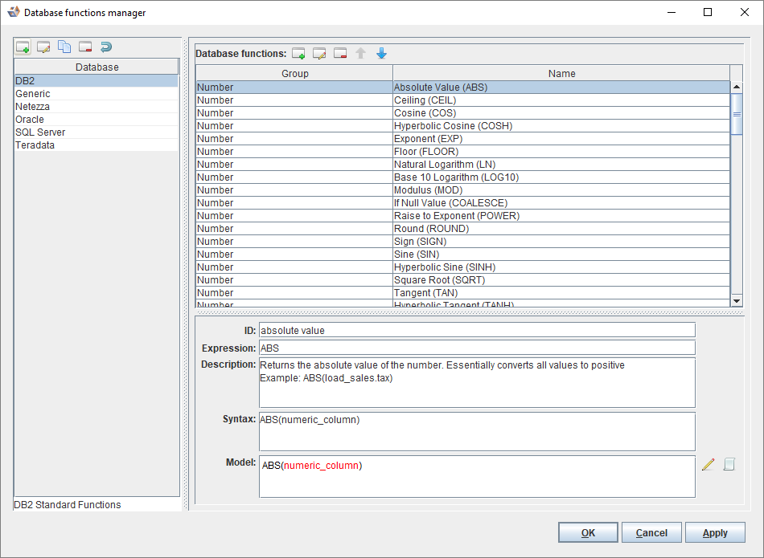Sort by the Group column header
This screenshot has height=558, width=764.
click(x=294, y=74)
